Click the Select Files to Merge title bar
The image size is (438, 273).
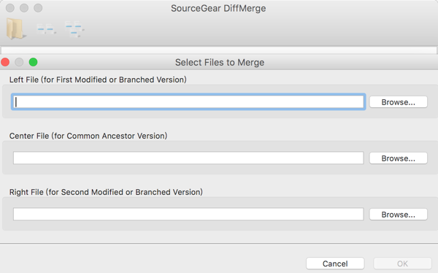[220, 62]
